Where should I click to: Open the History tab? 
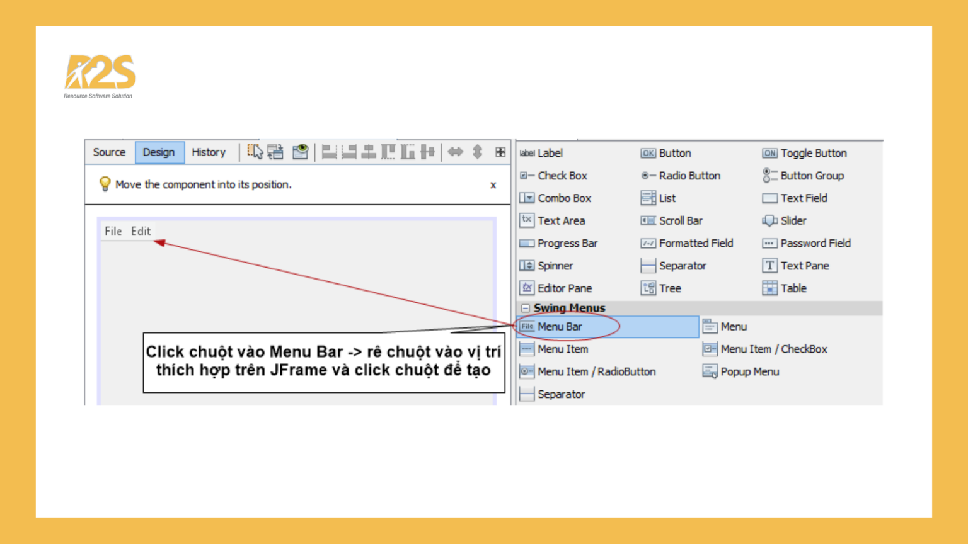[208, 152]
